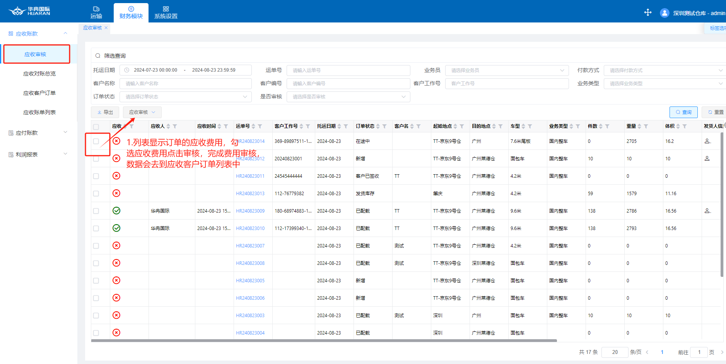The image size is (726, 364).
Task: Click red unapproved status icon for HR240823011
Action: pyautogui.click(x=116, y=176)
